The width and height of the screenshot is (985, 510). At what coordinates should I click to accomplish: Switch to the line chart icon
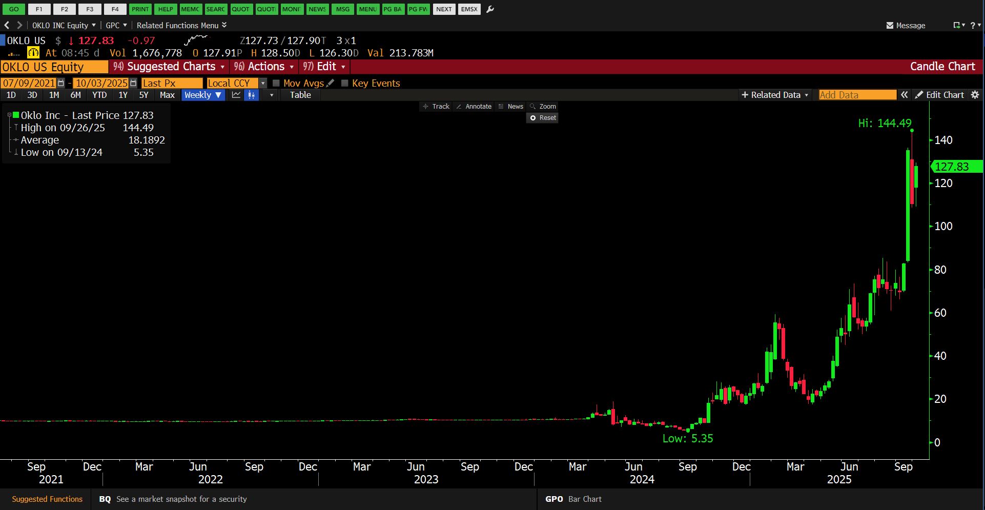click(236, 95)
